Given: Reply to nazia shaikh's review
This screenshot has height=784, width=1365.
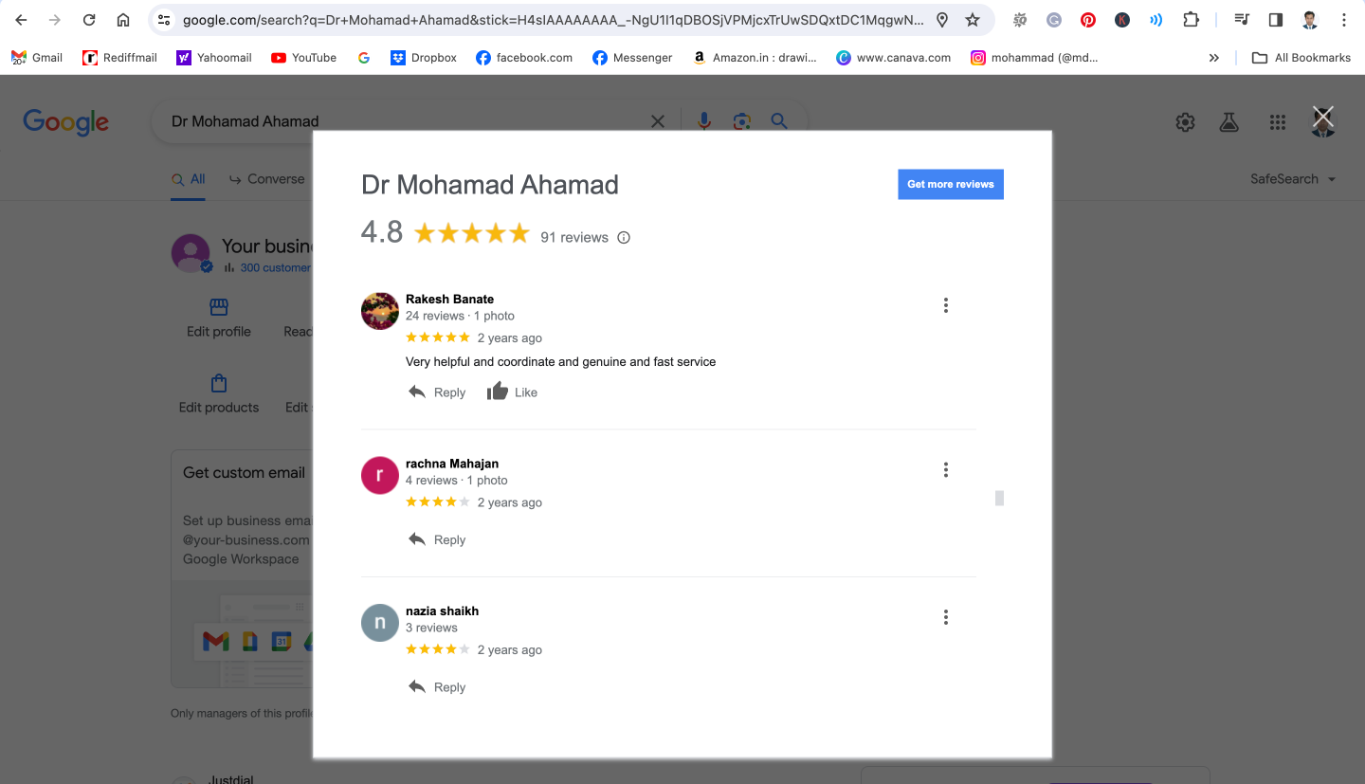Looking at the screenshot, I should click(437, 686).
